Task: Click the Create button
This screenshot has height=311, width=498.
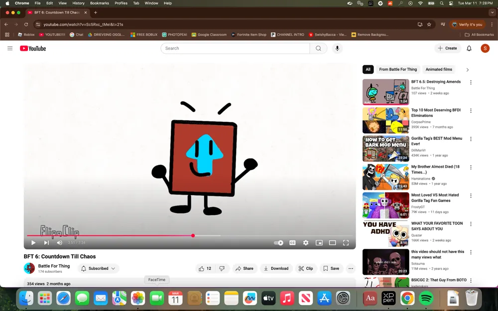Action: coord(448,48)
